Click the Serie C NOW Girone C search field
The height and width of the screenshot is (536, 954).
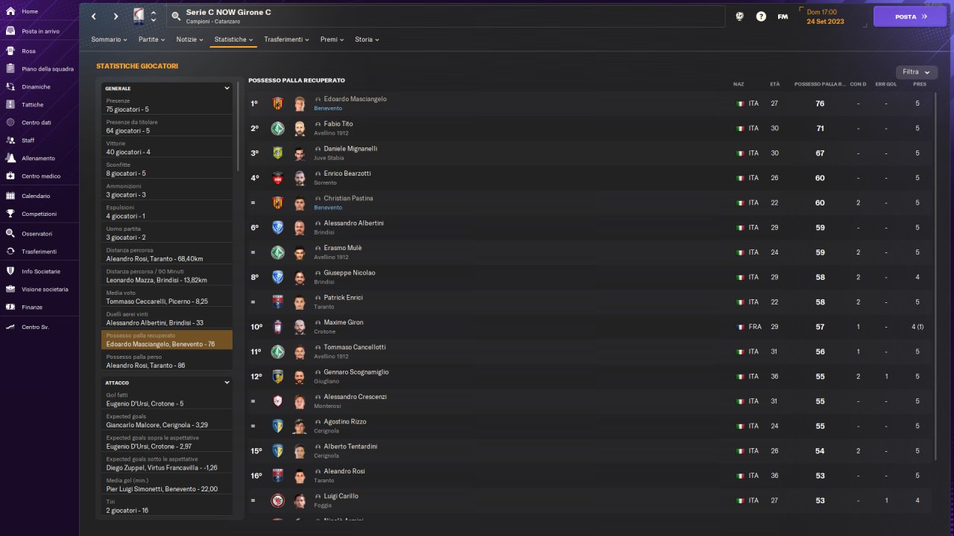[x=447, y=16]
